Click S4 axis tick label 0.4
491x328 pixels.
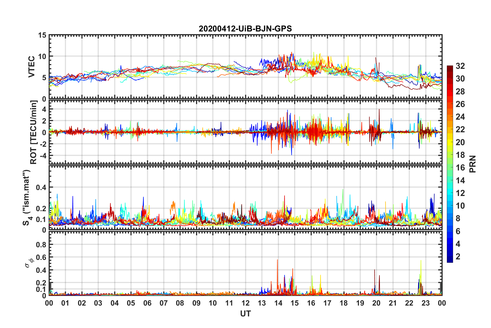point(41,187)
